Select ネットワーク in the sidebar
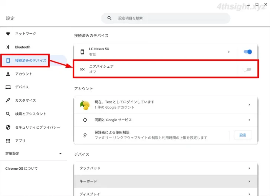This screenshot has width=270, height=196. pos(26,34)
